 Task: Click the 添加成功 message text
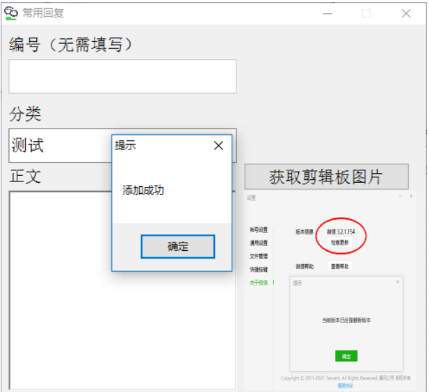[x=143, y=190]
